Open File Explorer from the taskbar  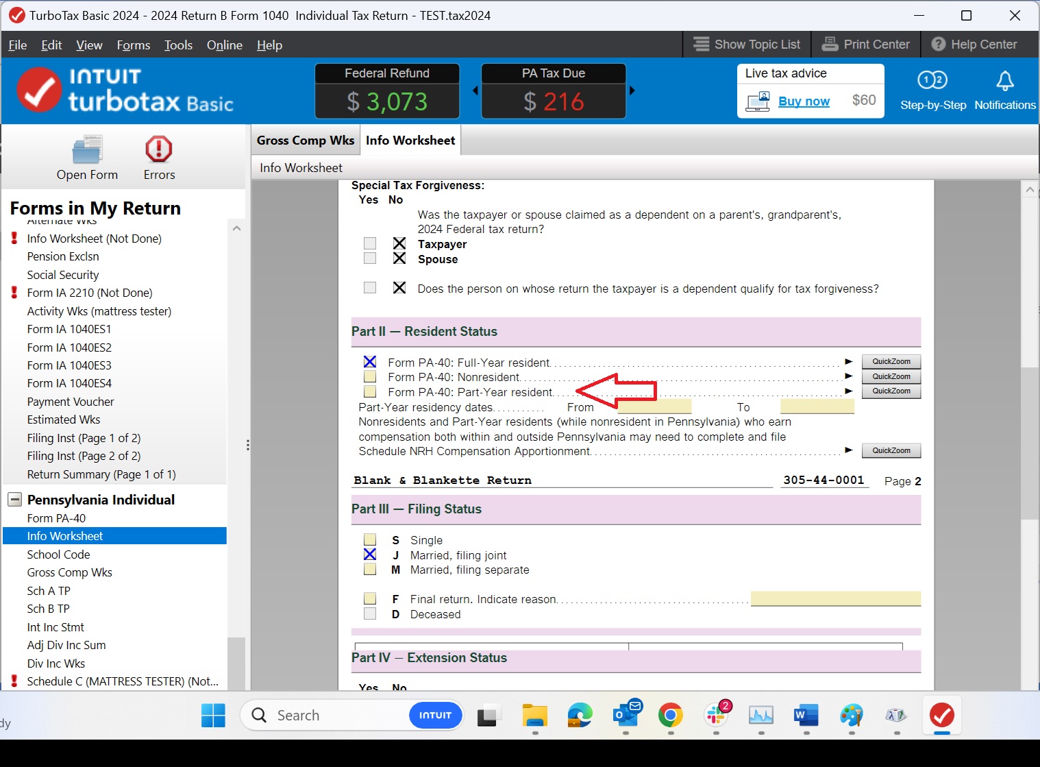click(x=534, y=716)
